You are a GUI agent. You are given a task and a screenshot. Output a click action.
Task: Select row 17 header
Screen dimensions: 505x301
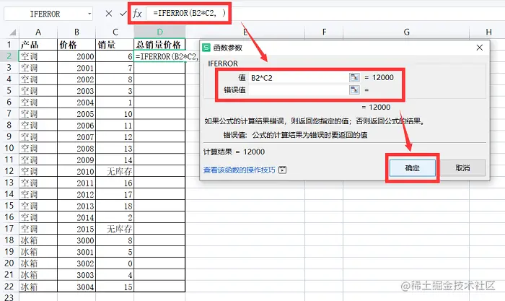click(9, 229)
